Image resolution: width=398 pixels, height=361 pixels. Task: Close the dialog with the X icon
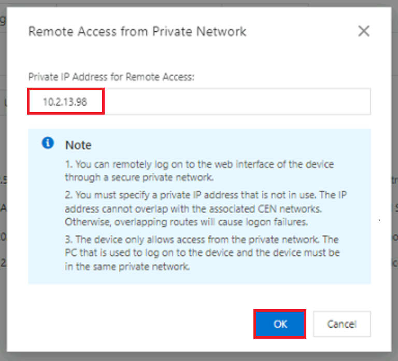[x=364, y=31]
